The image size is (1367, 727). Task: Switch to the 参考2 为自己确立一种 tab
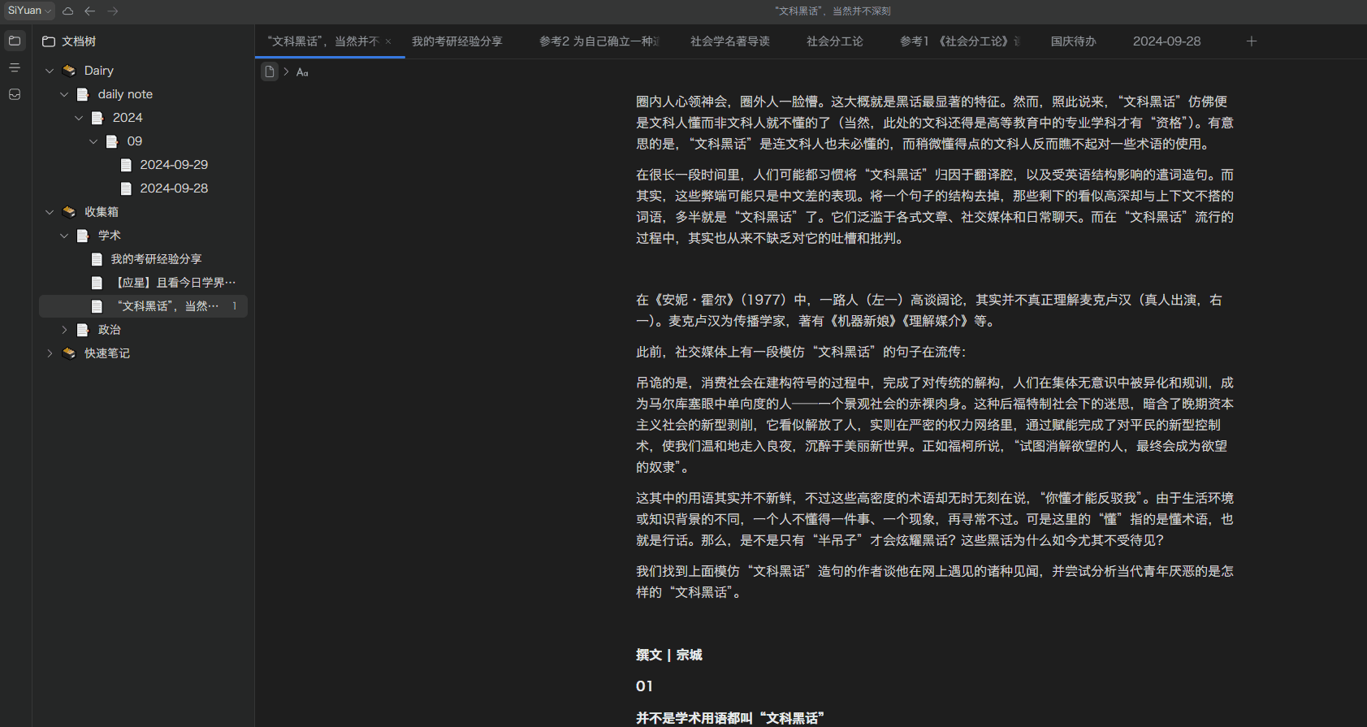point(599,41)
